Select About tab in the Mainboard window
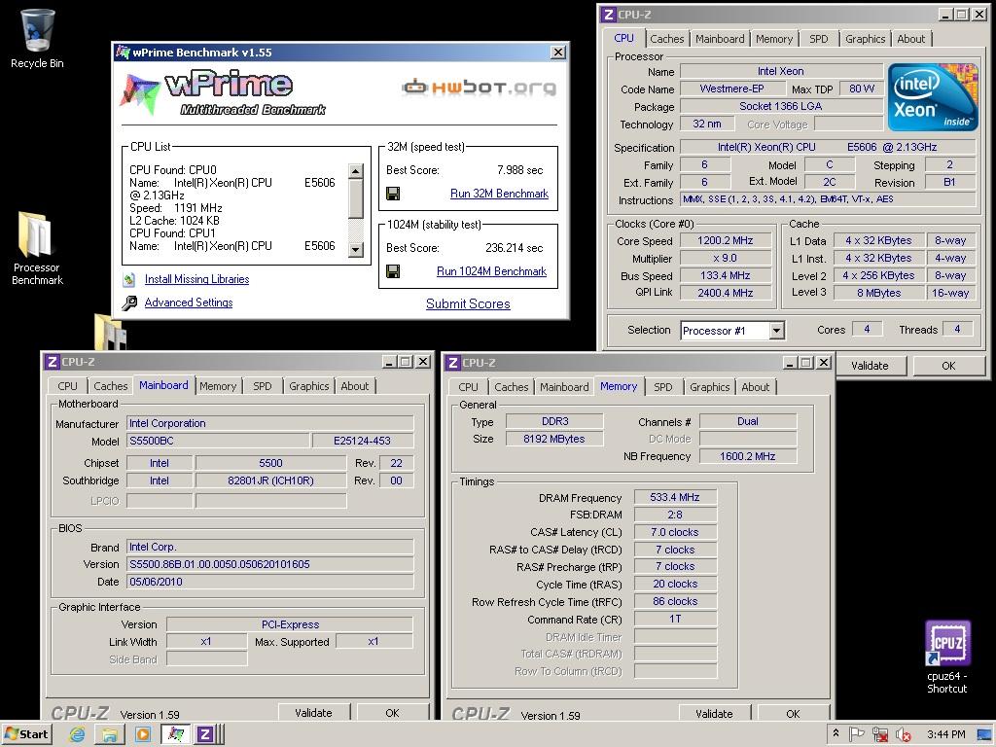This screenshot has width=996, height=747. [354, 386]
